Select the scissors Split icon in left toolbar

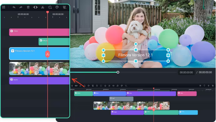click(43, 7)
